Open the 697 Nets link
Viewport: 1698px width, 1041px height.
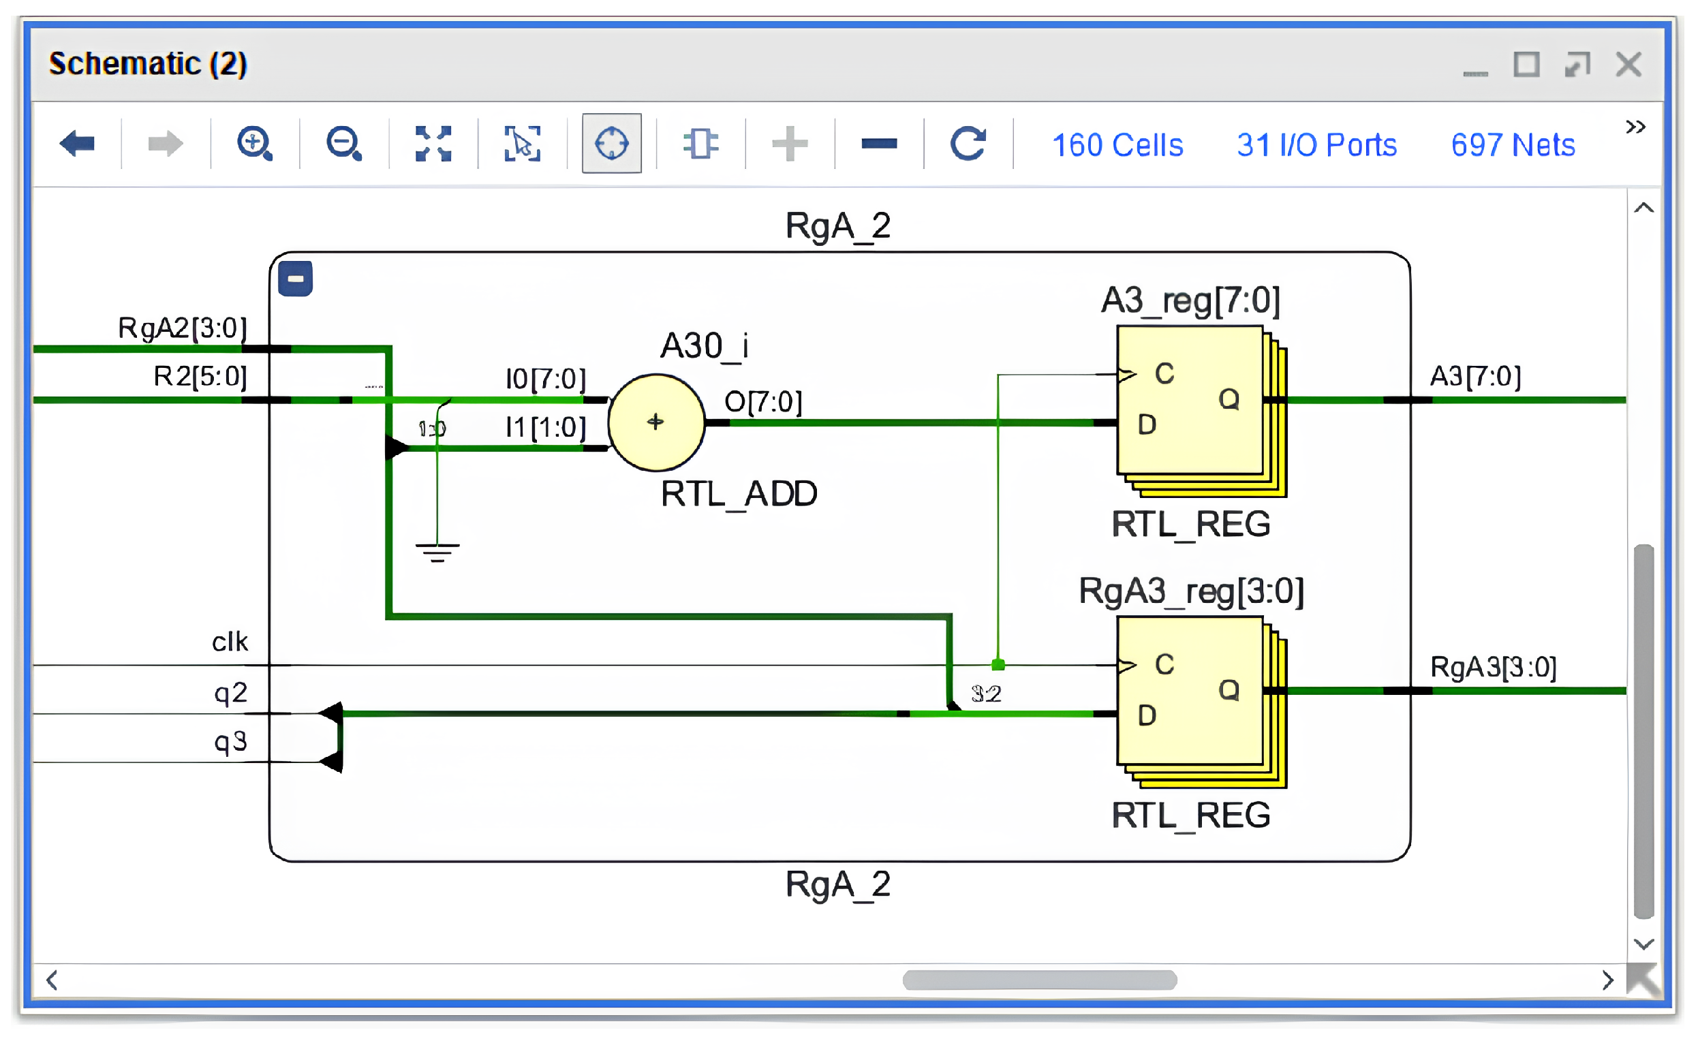tap(1513, 145)
